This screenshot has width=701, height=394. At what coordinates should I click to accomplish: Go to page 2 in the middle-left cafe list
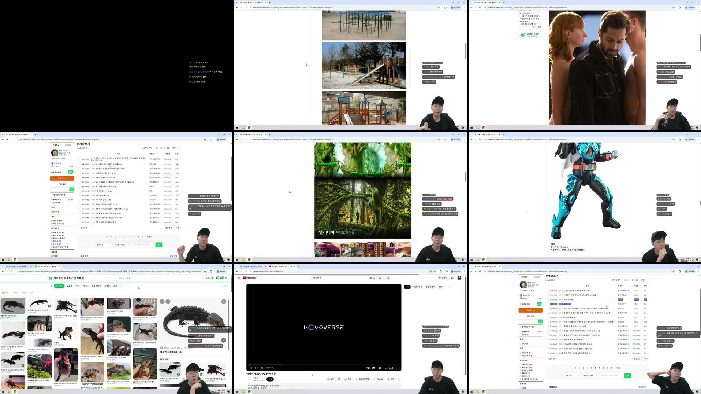coord(111,237)
